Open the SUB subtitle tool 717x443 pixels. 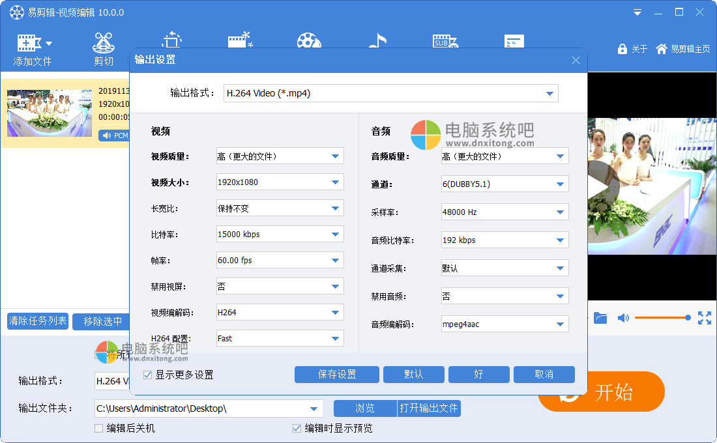[x=445, y=40]
